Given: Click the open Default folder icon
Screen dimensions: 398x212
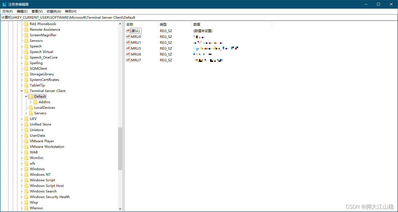Looking at the screenshot, I should [31, 97].
